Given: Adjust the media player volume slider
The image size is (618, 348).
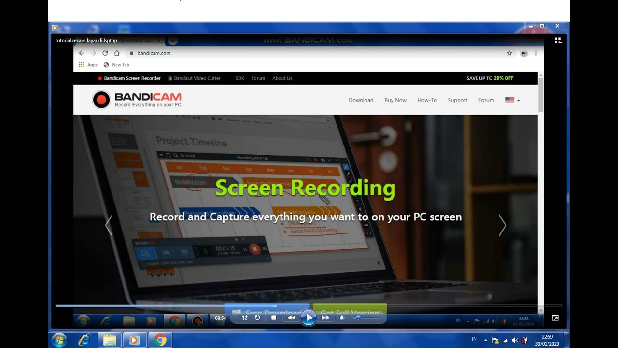Looking at the screenshot, I should (367, 318).
